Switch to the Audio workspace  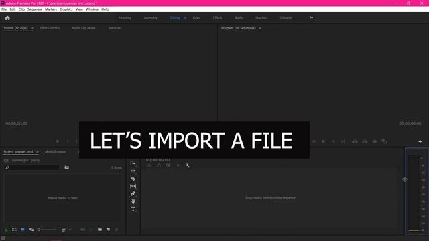coord(239,18)
